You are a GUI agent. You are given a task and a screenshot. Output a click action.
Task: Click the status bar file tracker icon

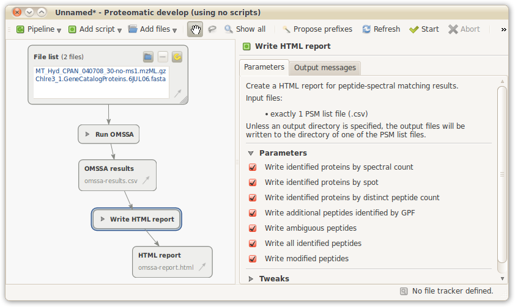[404, 291]
